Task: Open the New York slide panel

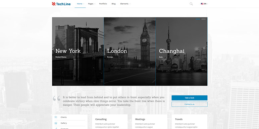Action: (x=78, y=51)
